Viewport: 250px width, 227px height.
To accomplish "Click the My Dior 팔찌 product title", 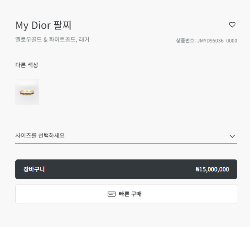I will coord(43,25).
